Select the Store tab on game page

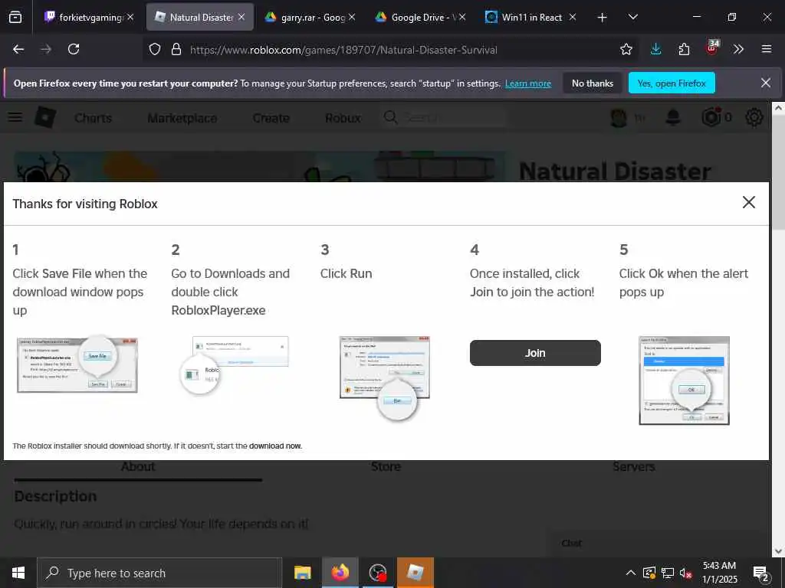click(x=386, y=466)
